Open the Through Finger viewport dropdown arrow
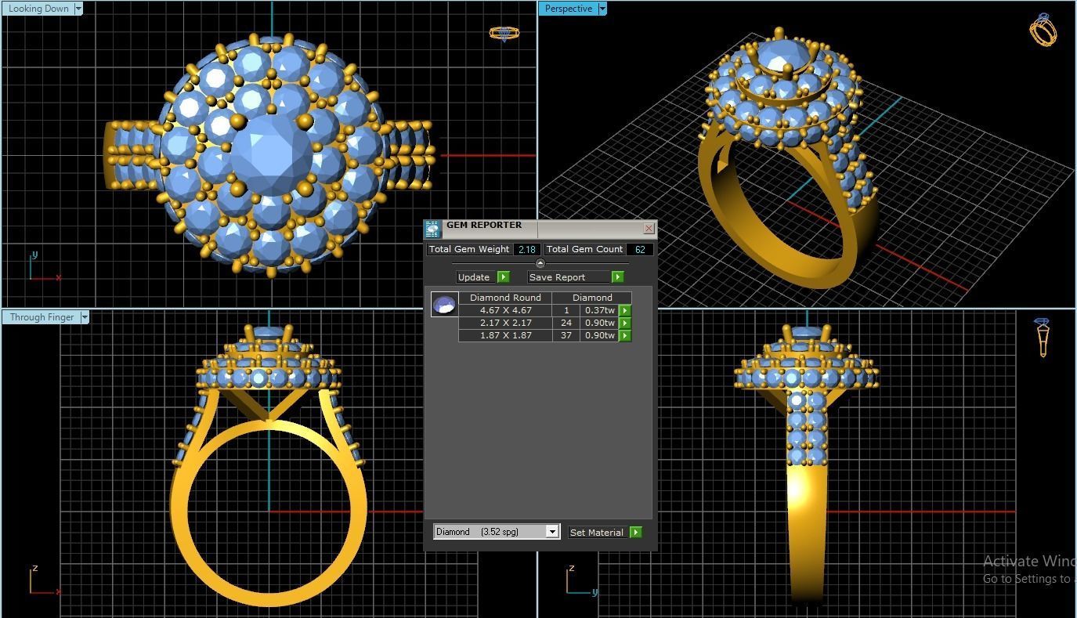This screenshot has height=618, width=1077. [85, 317]
